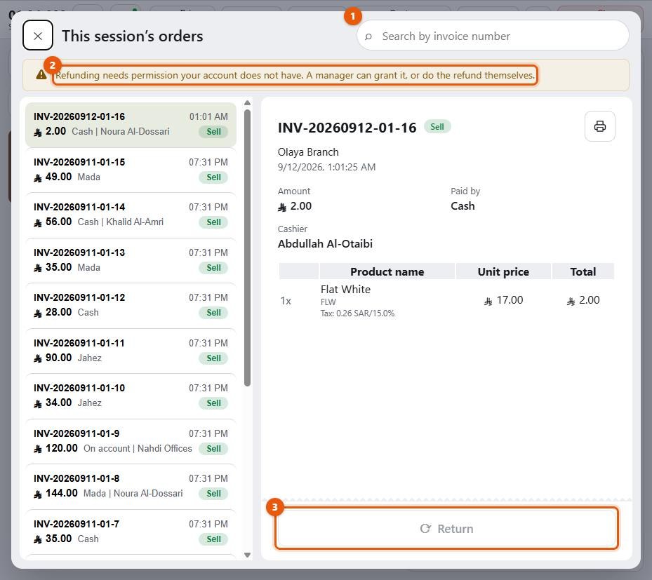Click the 9/12/2026, 1:01:25 AM date text
This screenshot has width=652, height=580.
[326, 167]
